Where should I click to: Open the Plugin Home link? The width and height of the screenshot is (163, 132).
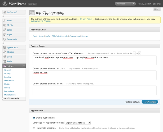[x=38, y=36]
